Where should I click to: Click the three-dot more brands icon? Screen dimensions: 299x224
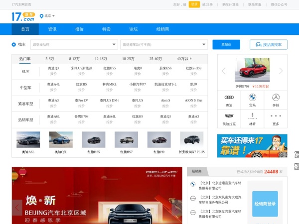[276, 116]
